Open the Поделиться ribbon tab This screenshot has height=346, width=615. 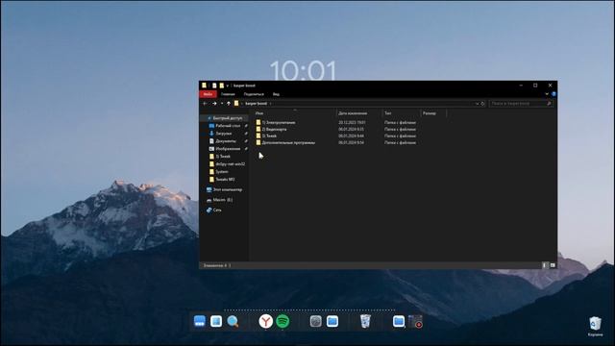pyautogui.click(x=254, y=94)
